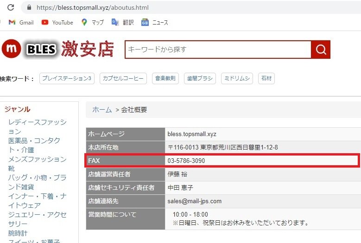The height and width of the screenshot is (243, 361).
Task: Select the プレイステーション3 search tag
Action: click(x=67, y=78)
